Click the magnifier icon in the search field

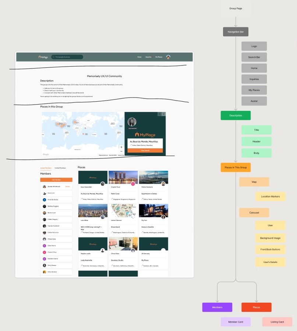point(53,57)
